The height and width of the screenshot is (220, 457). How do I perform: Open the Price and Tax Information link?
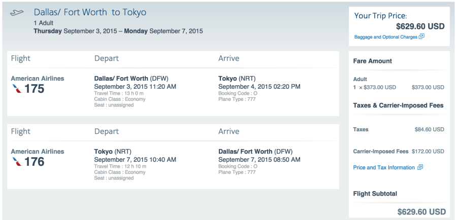click(384, 168)
